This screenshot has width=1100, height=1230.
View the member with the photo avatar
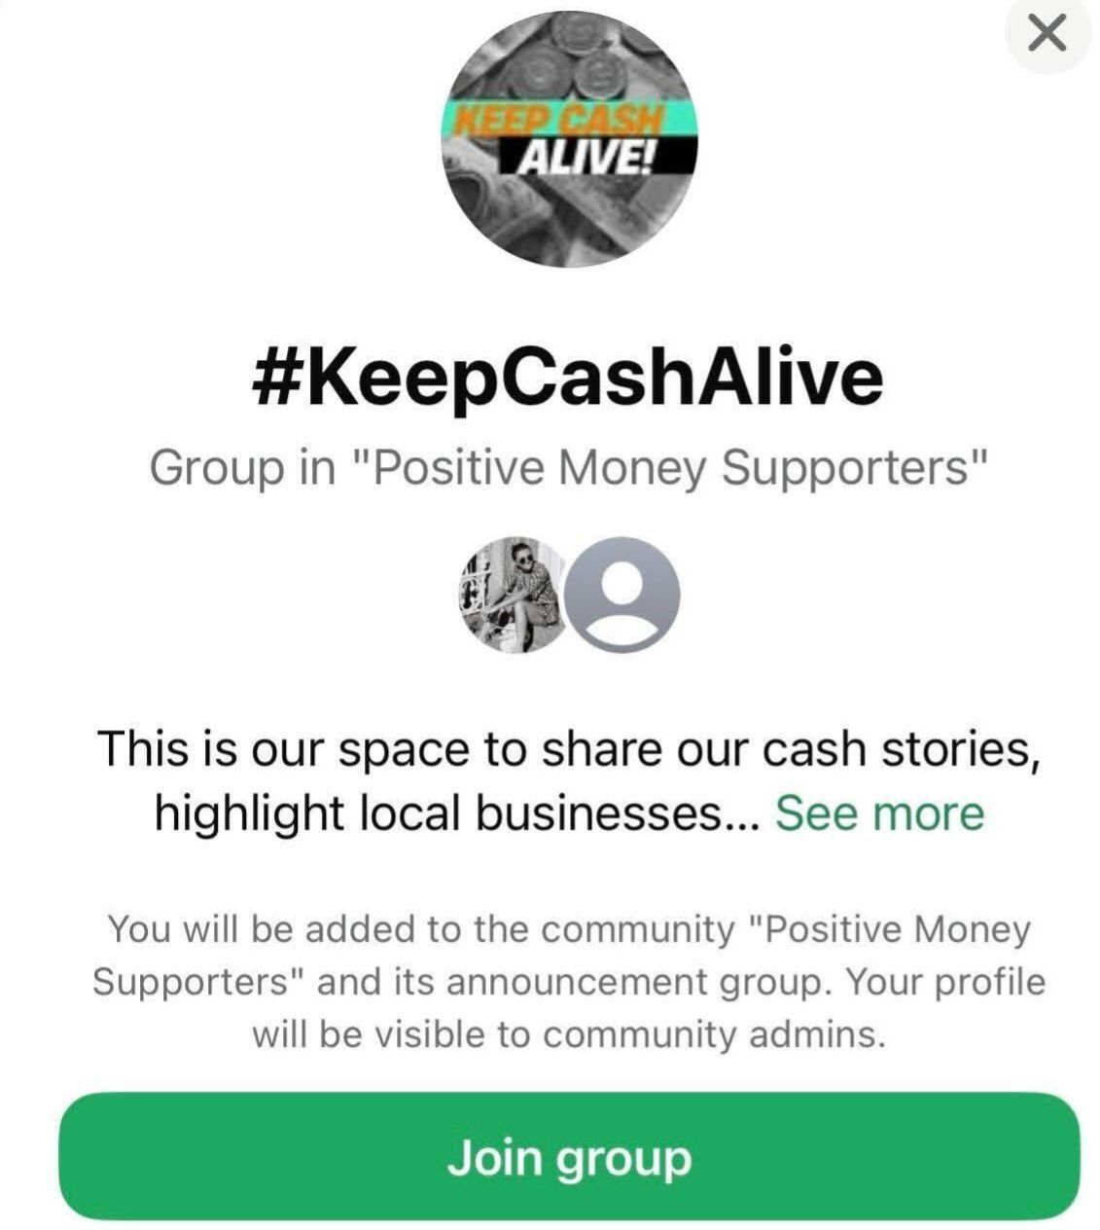click(513, 594)
